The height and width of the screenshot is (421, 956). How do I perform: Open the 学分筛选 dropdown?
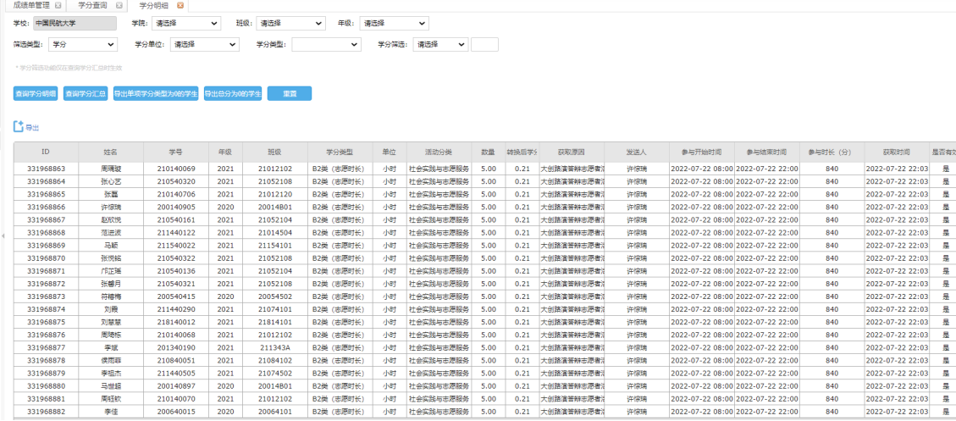click(440, 44)
